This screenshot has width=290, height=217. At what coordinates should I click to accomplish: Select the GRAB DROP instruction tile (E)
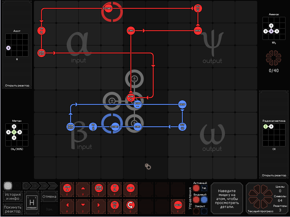(x=99, y=190)
